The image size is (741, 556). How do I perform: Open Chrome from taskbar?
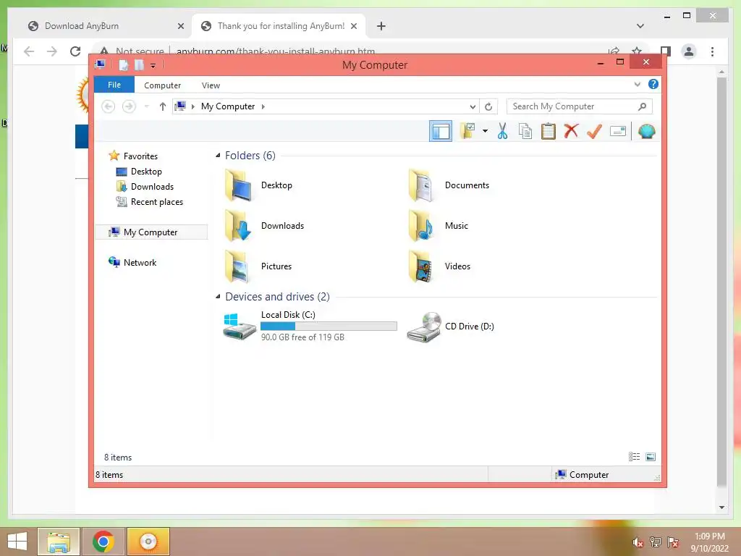click(x=103, y=542)
